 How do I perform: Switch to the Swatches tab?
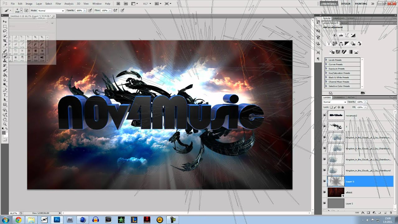click(x=339, y=18)
